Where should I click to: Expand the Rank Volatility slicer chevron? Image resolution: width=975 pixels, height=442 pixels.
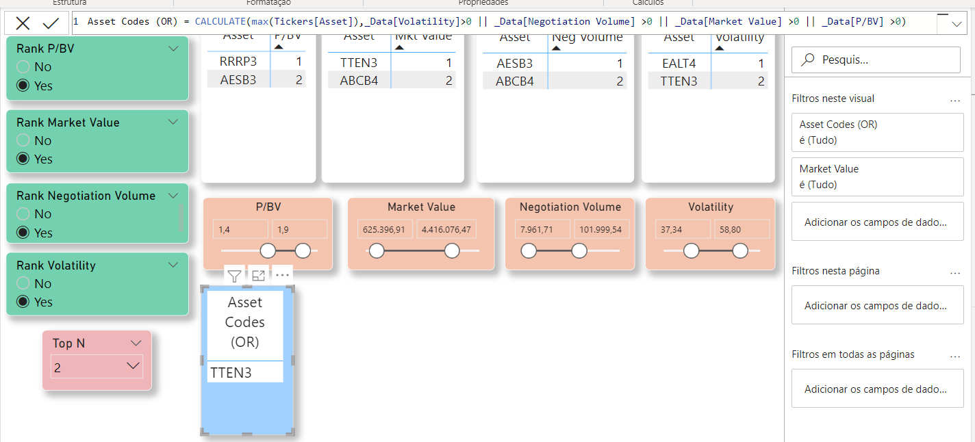pyautogui.click(x=173, y=265)
